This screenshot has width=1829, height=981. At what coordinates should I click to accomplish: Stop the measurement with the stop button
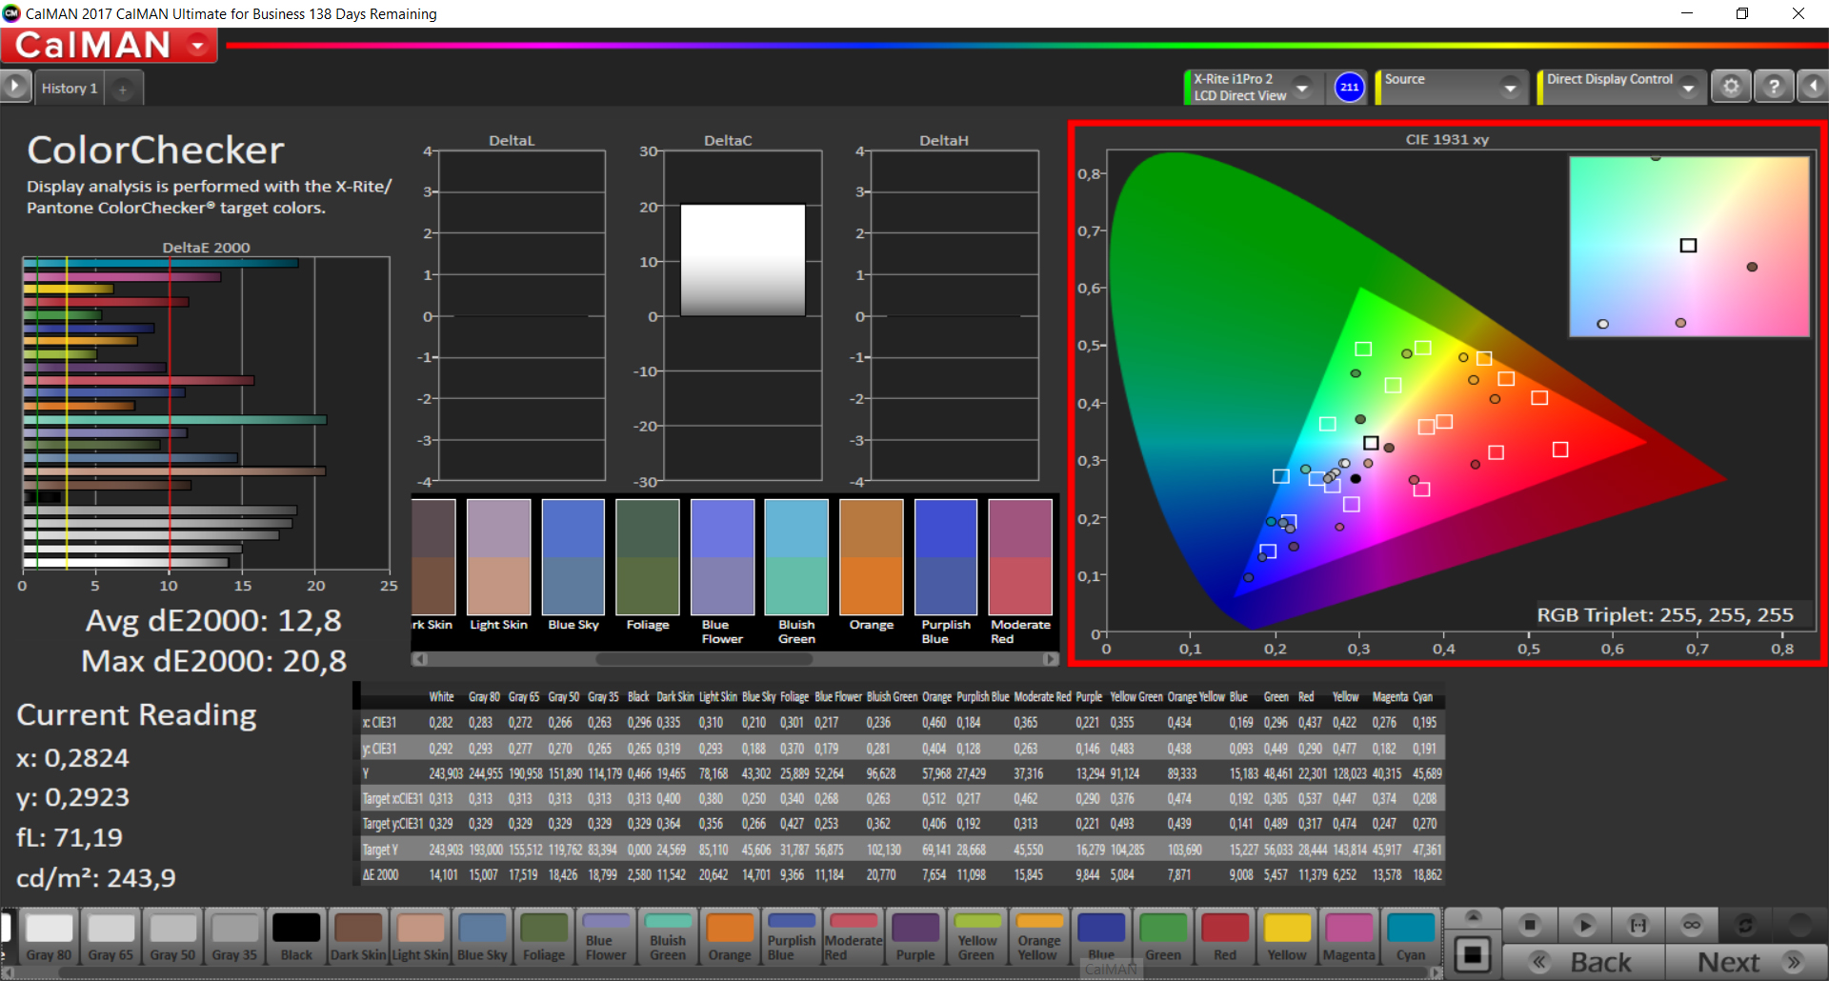(1530, 925)
